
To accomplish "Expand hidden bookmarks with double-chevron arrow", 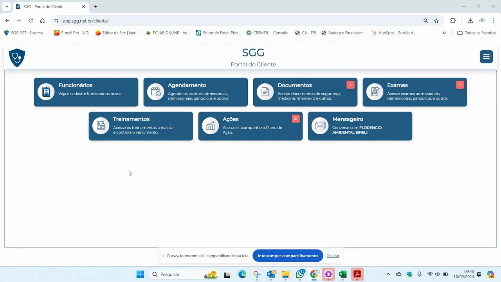I will (x=444, y=33).
